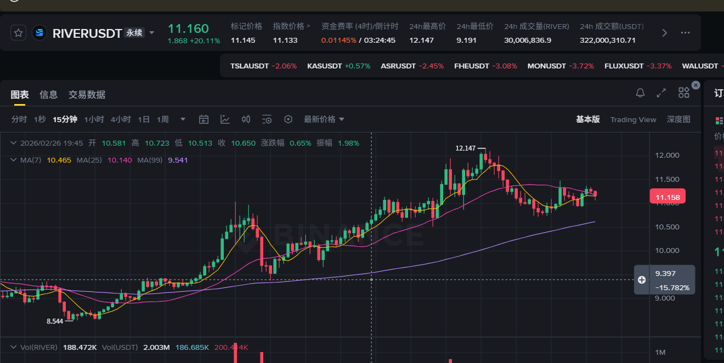Screen dimensions: 724x363
Task: Show more ticker stats with right chevron
Action: click(665, 33)
